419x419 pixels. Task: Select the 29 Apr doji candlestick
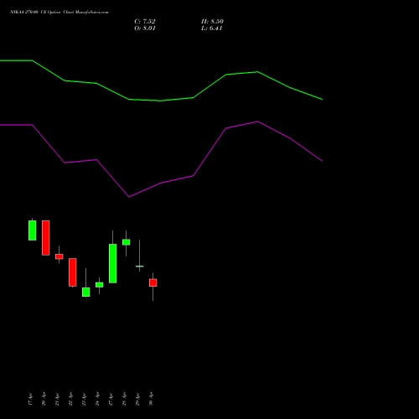click(x=140, y=266)
